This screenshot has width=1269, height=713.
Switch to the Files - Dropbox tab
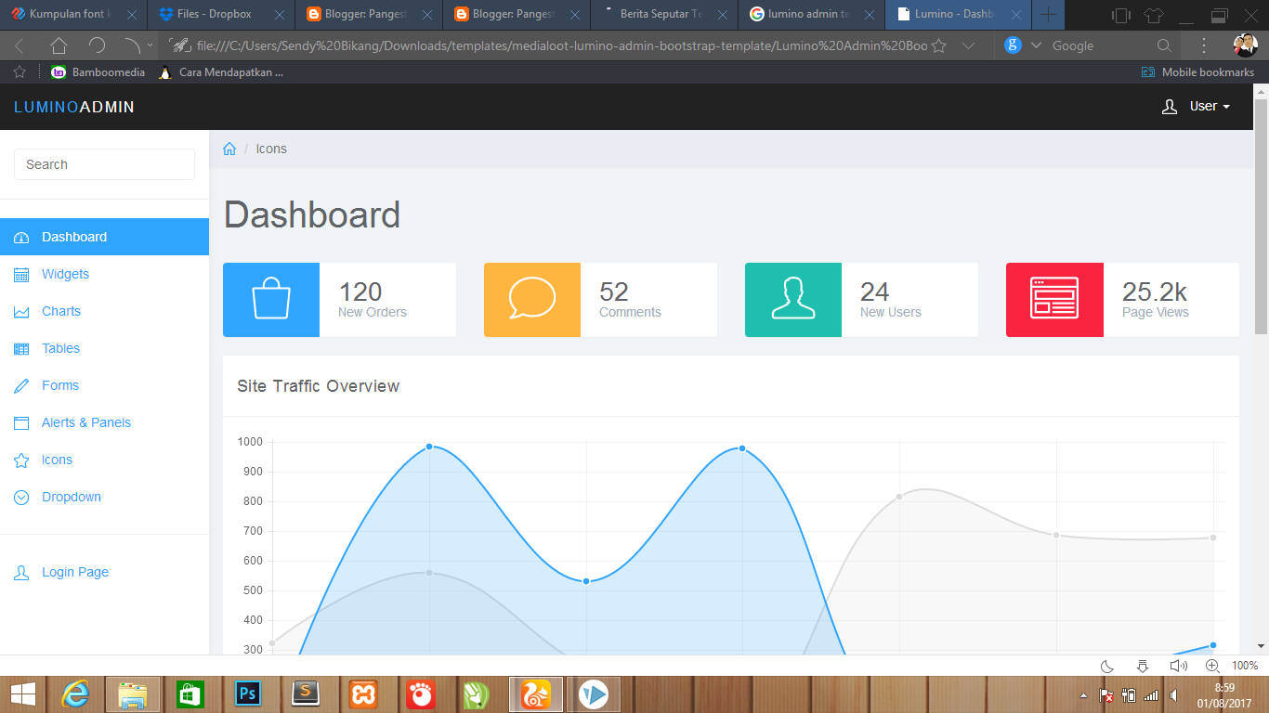[216, 15]
